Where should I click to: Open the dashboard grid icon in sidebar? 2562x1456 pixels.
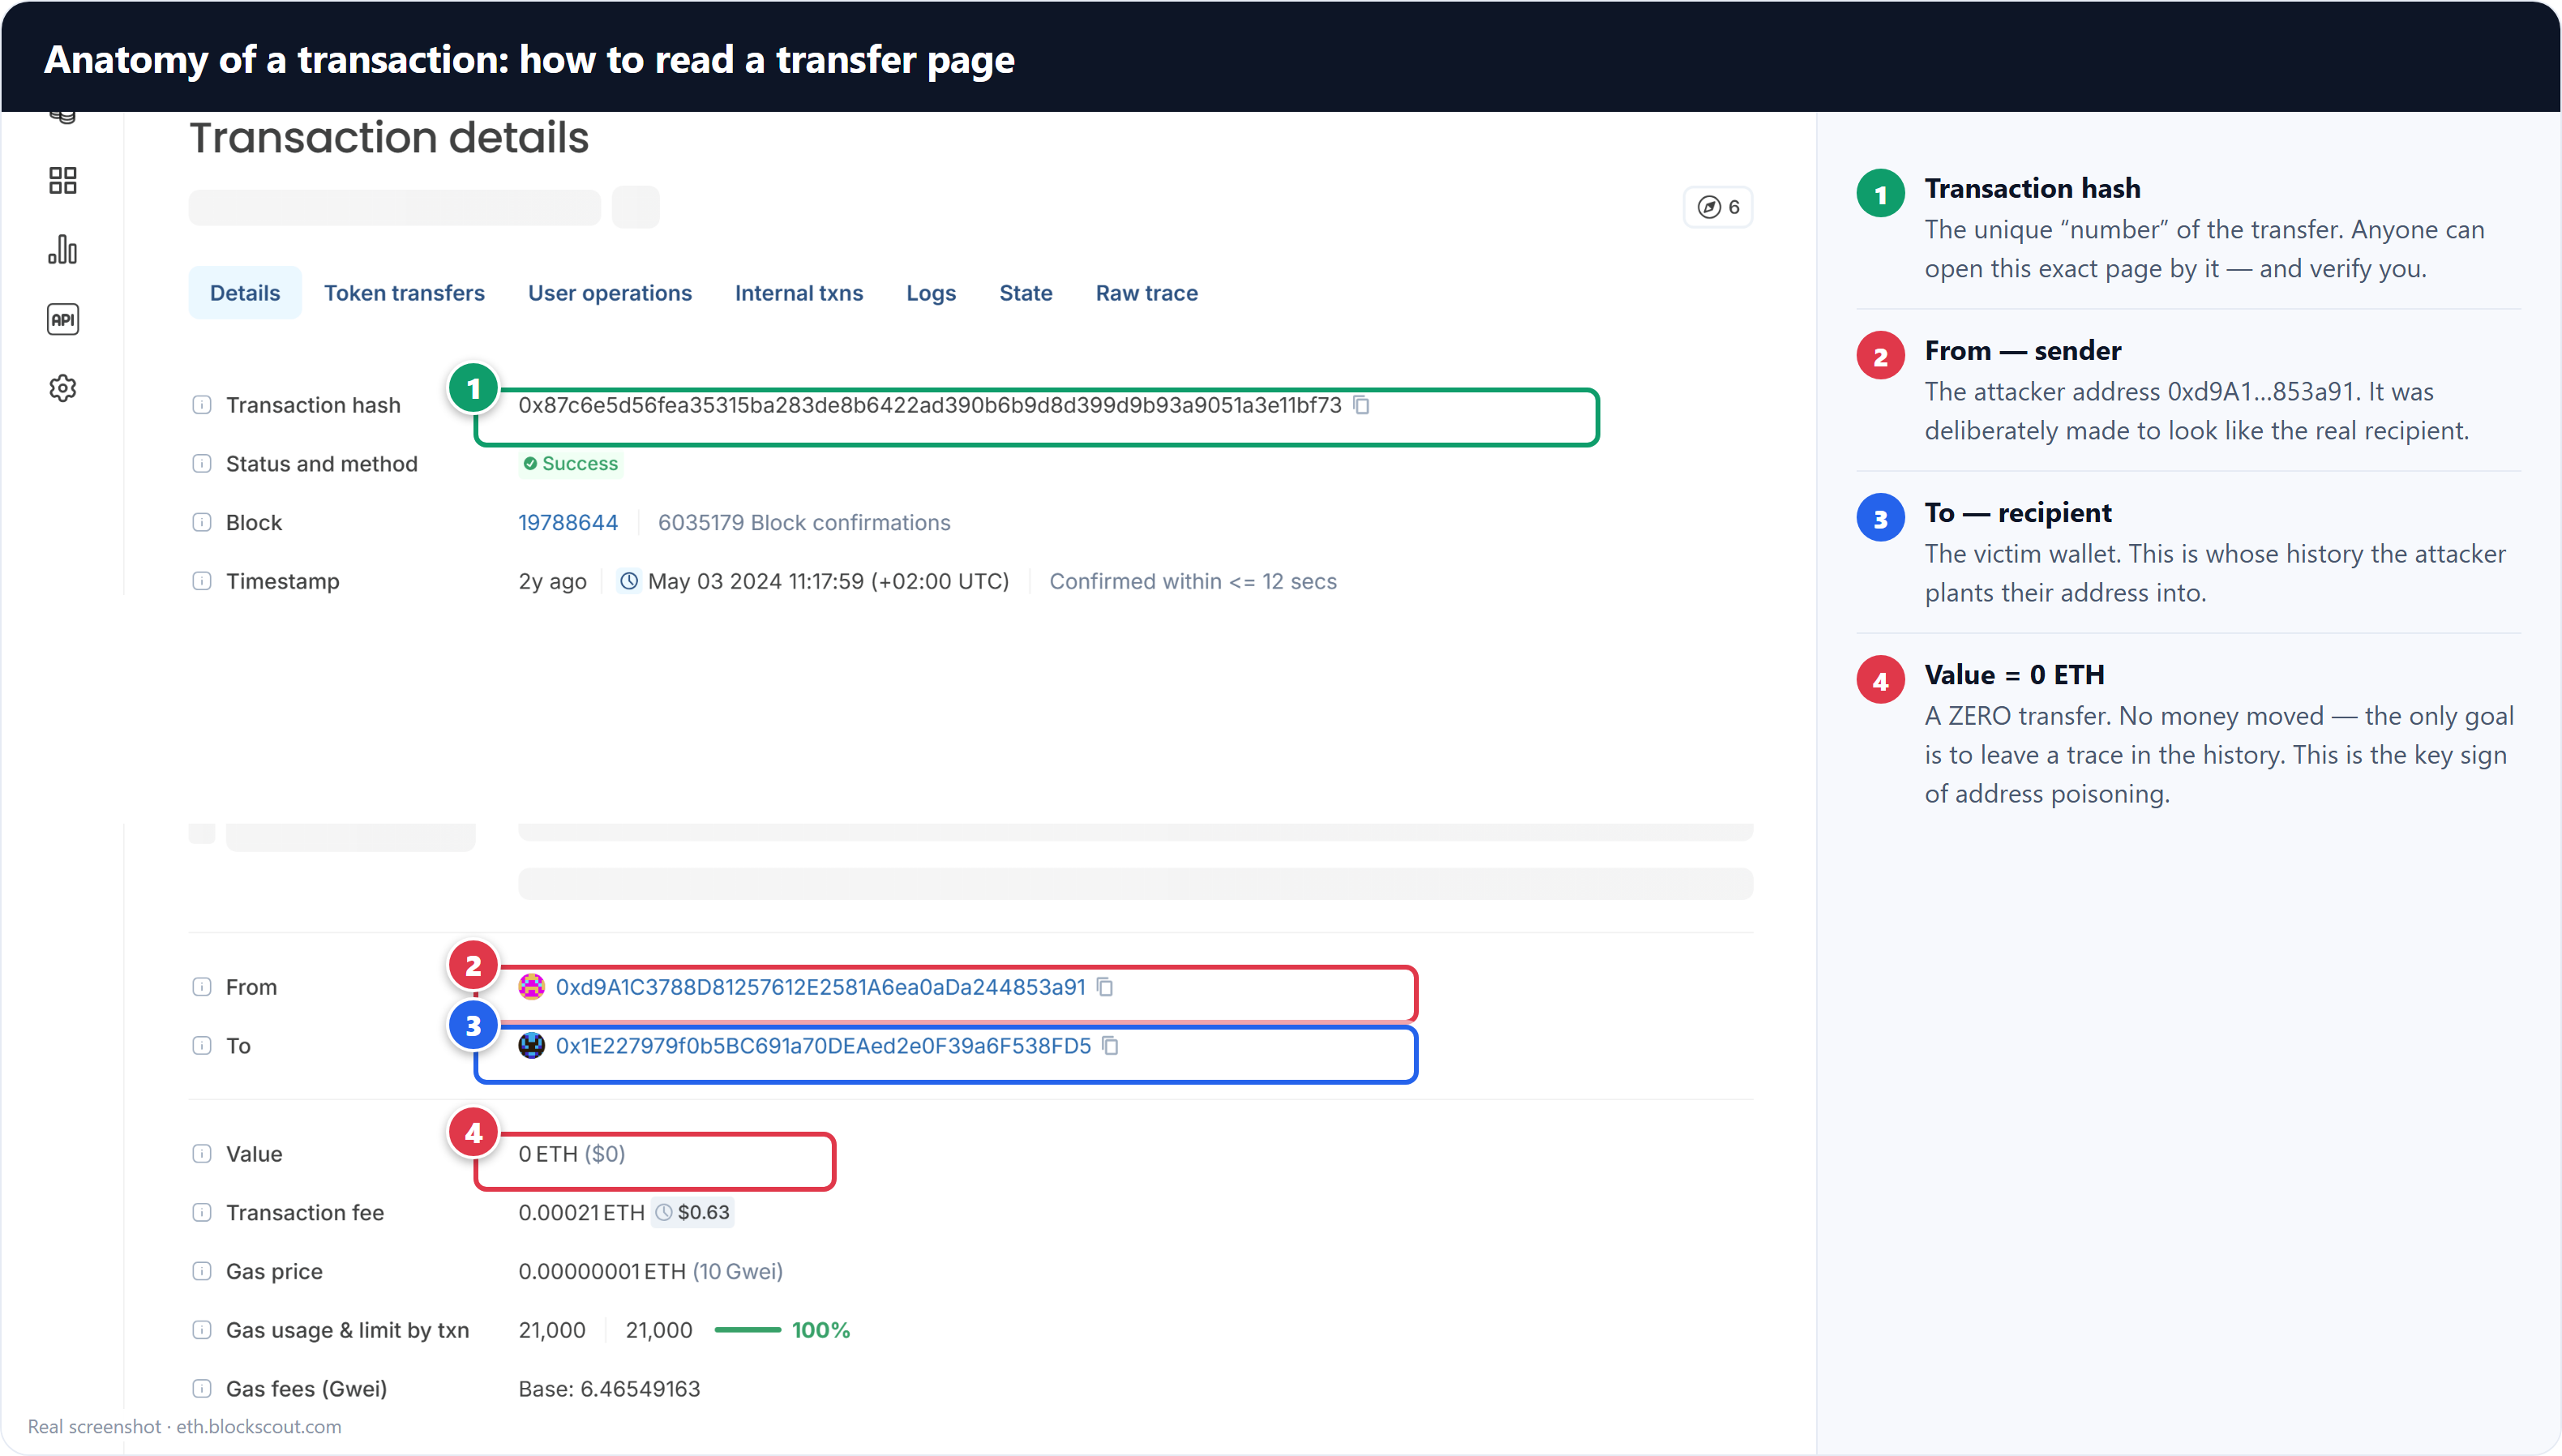pos(63,180)
